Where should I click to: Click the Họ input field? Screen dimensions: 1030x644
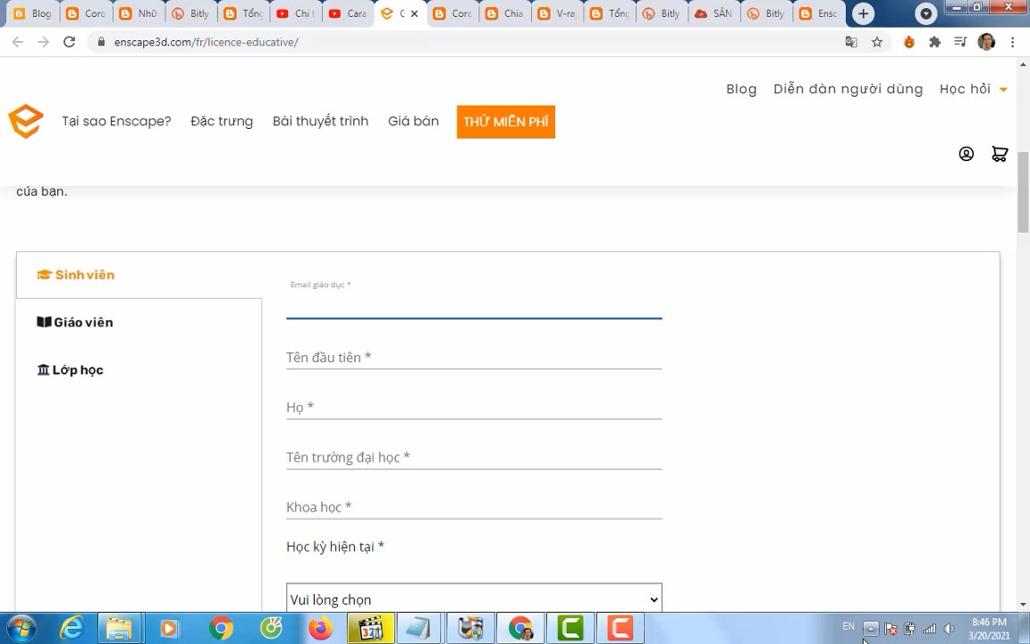click(x=474, y=408)
